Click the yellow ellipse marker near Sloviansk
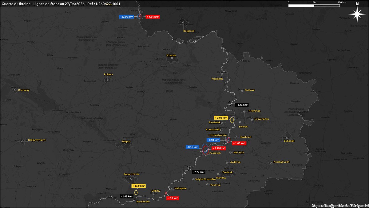 232,120
